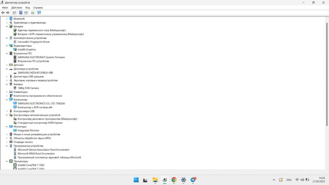Click the ENG language indicator
Viewport: 329px width, 185px height.
click(289, 180)
